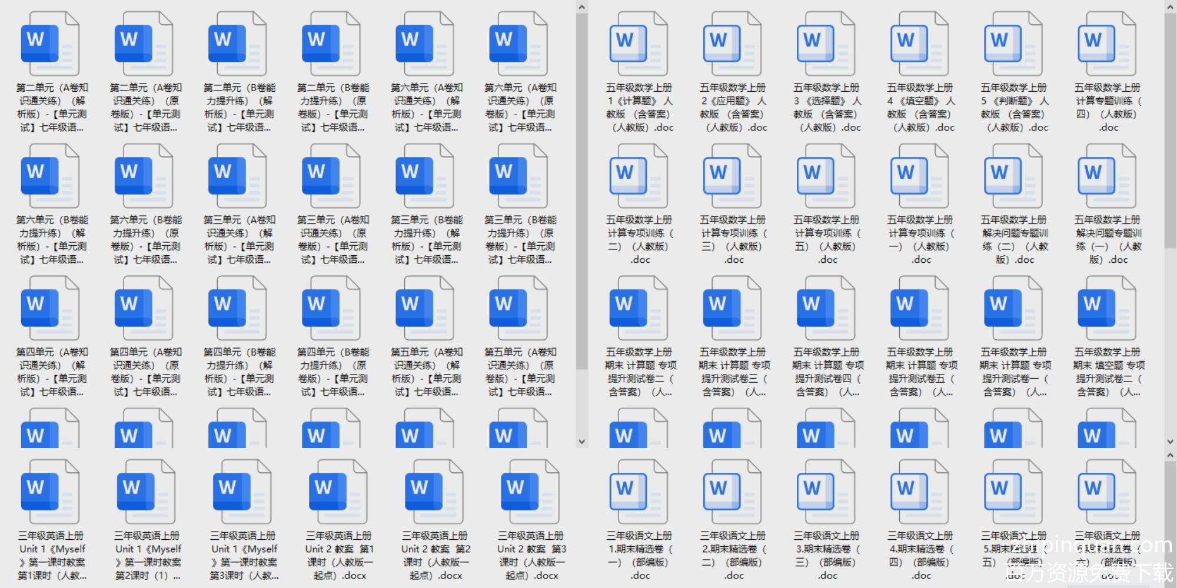The width and height of the screenshot is (1177, 588).
Task: Pick the 第四单元 A卷知识通关练 解析版 document icon
Action: (x=50, y=308)
